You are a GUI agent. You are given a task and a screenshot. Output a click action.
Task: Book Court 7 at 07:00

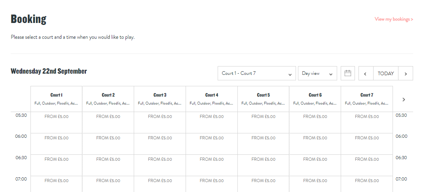(x=367, y=184)
